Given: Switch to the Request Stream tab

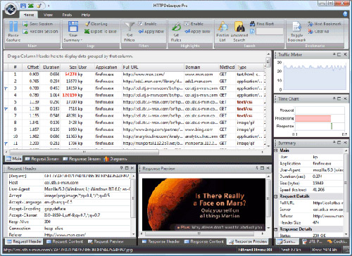Looking at the screenshot, I should [x=42, y=159].
